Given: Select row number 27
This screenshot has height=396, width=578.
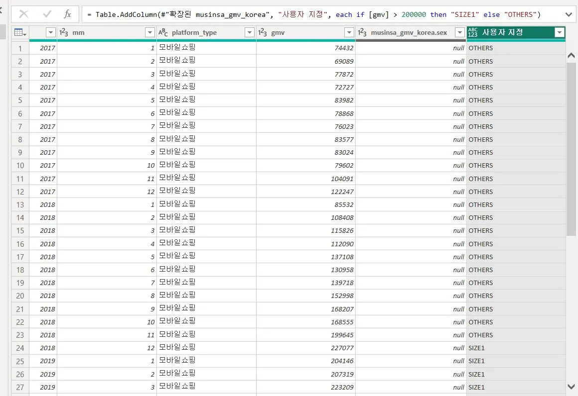Looking at the screenshot, I should [x=20, y=387].
